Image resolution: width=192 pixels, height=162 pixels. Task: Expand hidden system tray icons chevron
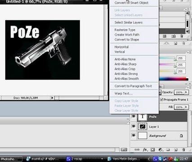149,159
